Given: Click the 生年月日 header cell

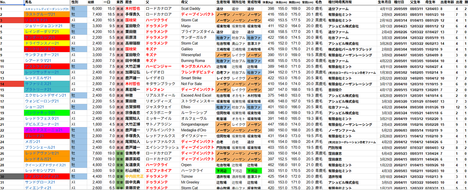Looking at the screenshot, I should coord(385,2).
